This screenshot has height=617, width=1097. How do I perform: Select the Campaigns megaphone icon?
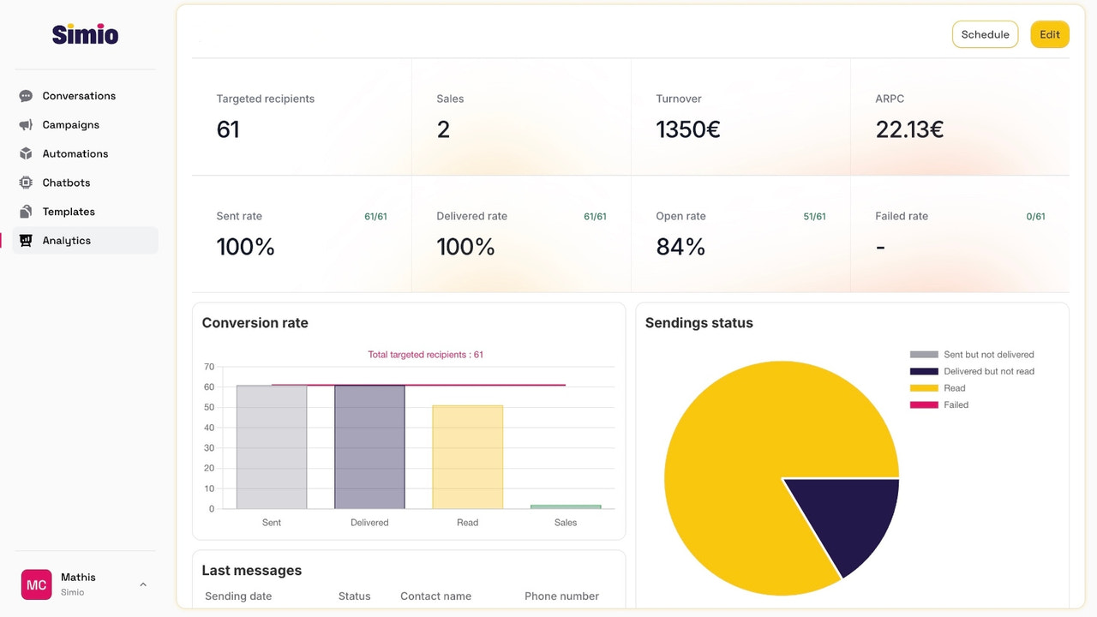[26, 124]
